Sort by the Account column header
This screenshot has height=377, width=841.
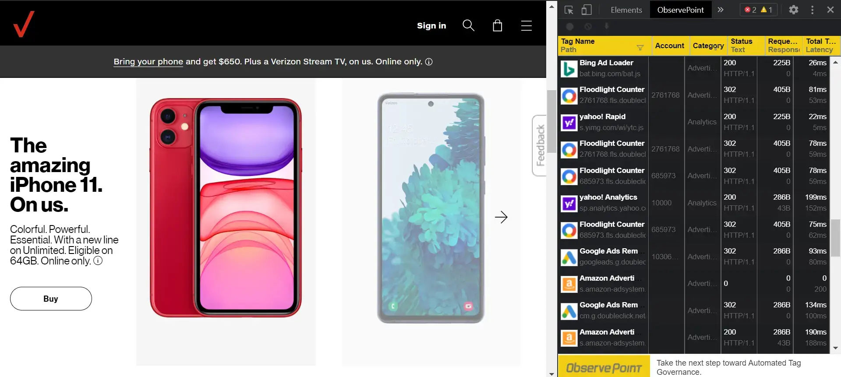pos(670,46)
